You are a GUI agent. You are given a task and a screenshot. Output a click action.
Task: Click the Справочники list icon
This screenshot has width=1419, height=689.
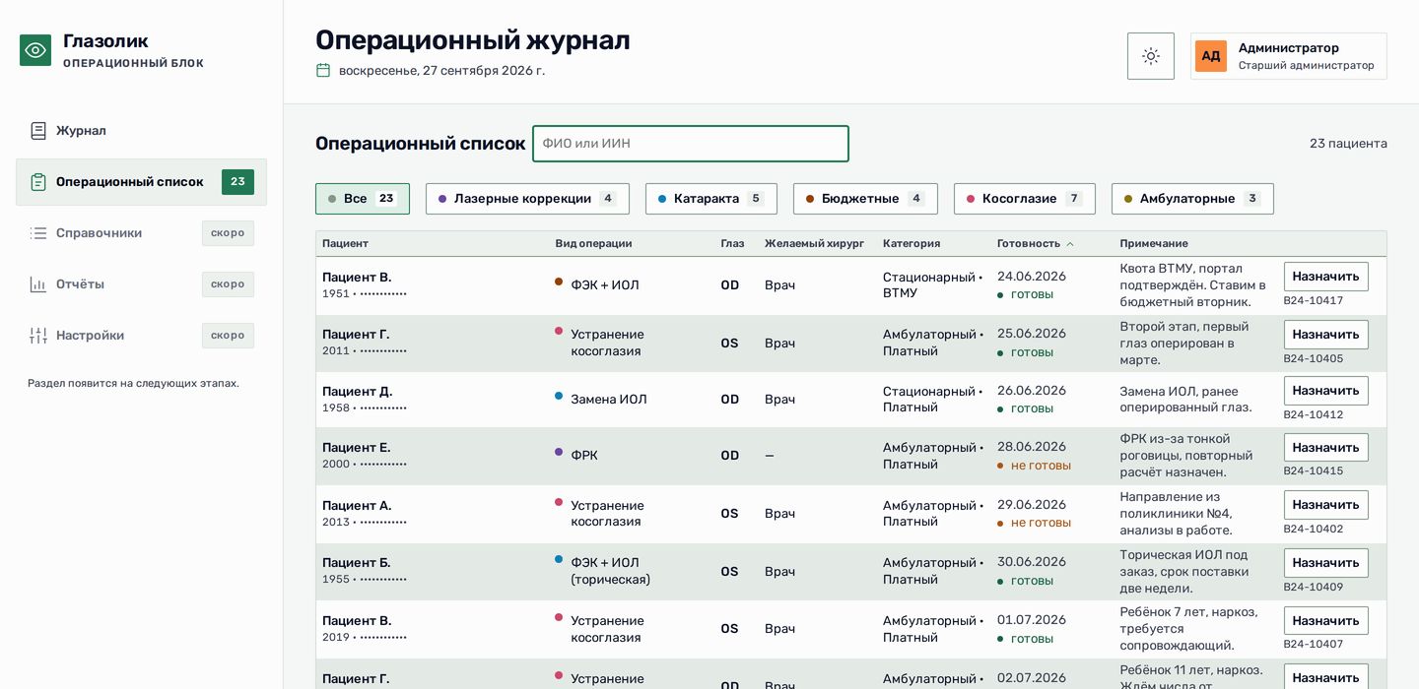click(38, 233)
